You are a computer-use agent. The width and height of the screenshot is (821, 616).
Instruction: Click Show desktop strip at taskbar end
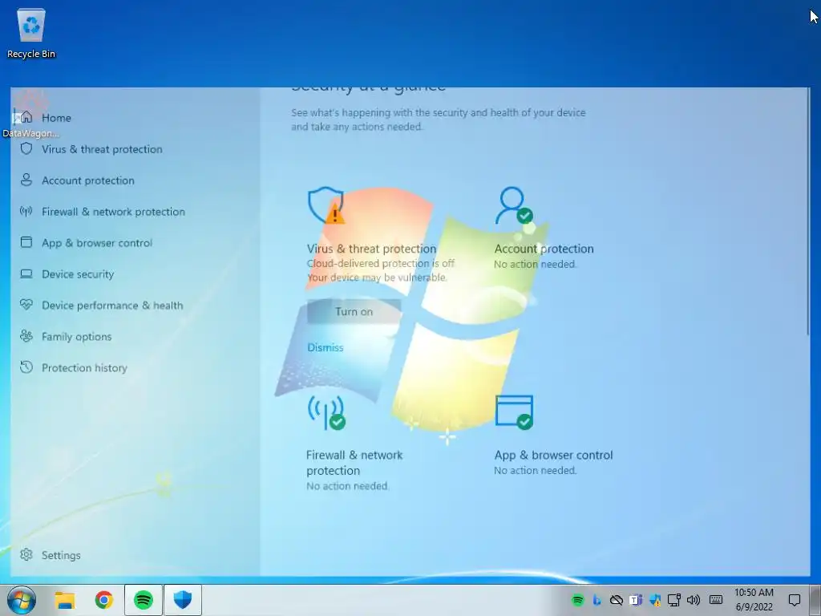tap(817, 600)
